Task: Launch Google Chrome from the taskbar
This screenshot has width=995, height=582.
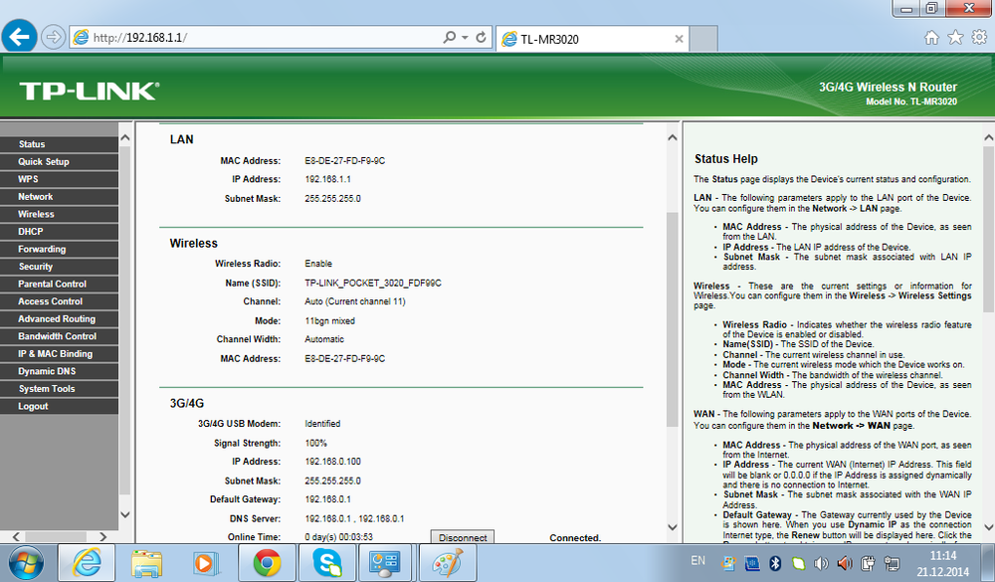Action: pos(265,563)
